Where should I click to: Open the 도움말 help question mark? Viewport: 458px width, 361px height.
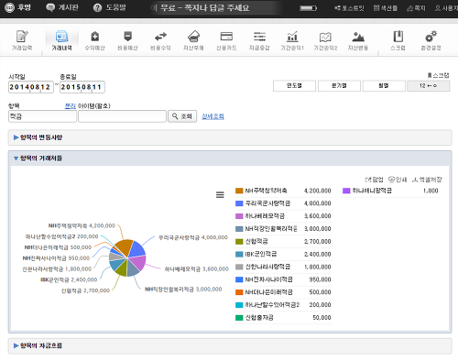point(109,7)
